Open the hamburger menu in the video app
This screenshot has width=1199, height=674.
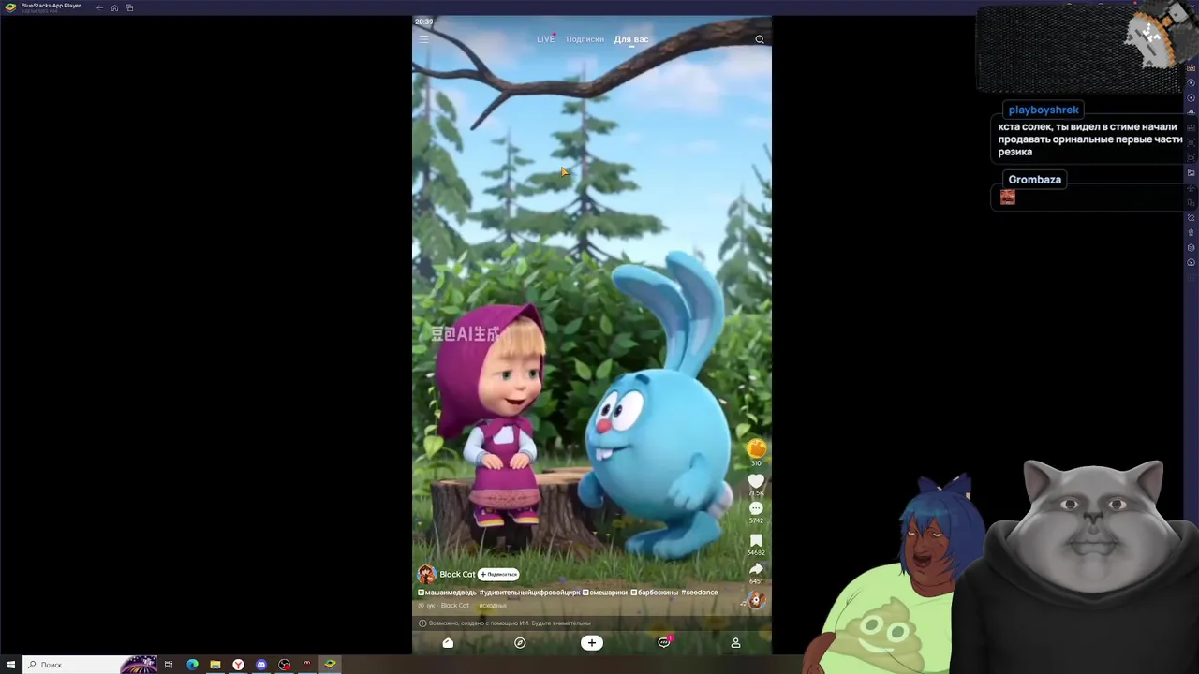point(424,39)
